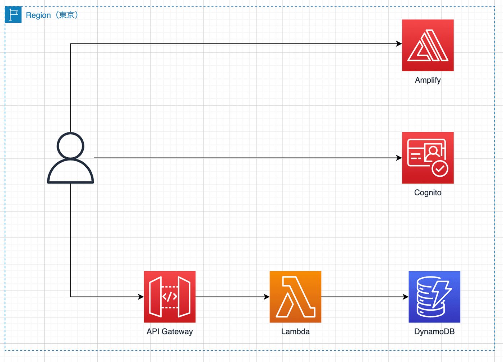Select the user person icon
The height and width of the screenshot is (362, 503).
coord(70,158)
